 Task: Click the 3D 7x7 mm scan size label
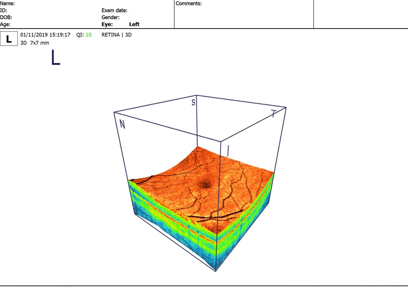[35, 43]
